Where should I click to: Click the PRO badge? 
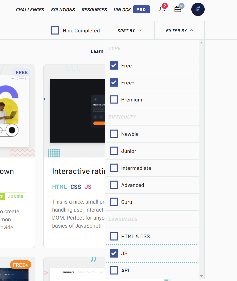click(x=141, y=9)
